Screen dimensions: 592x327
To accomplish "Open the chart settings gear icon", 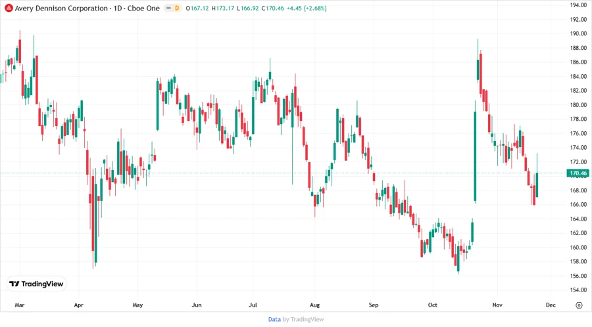I will point(579,305).
